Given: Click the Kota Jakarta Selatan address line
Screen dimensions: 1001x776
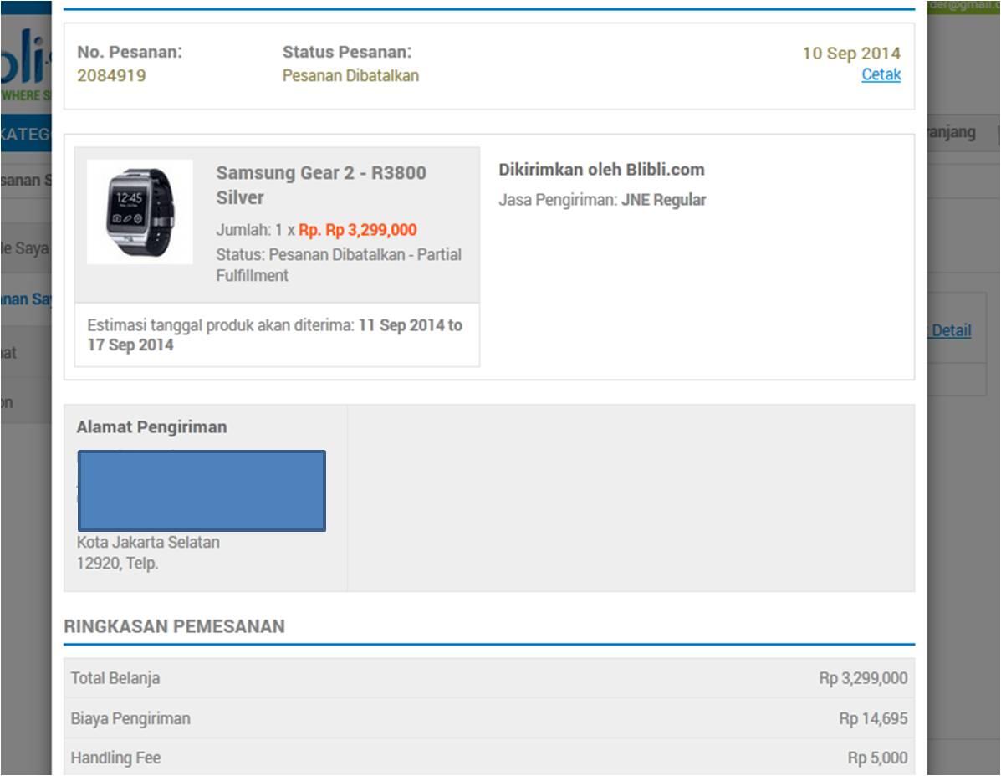Looking at the screenshot, I should (148, 543).
